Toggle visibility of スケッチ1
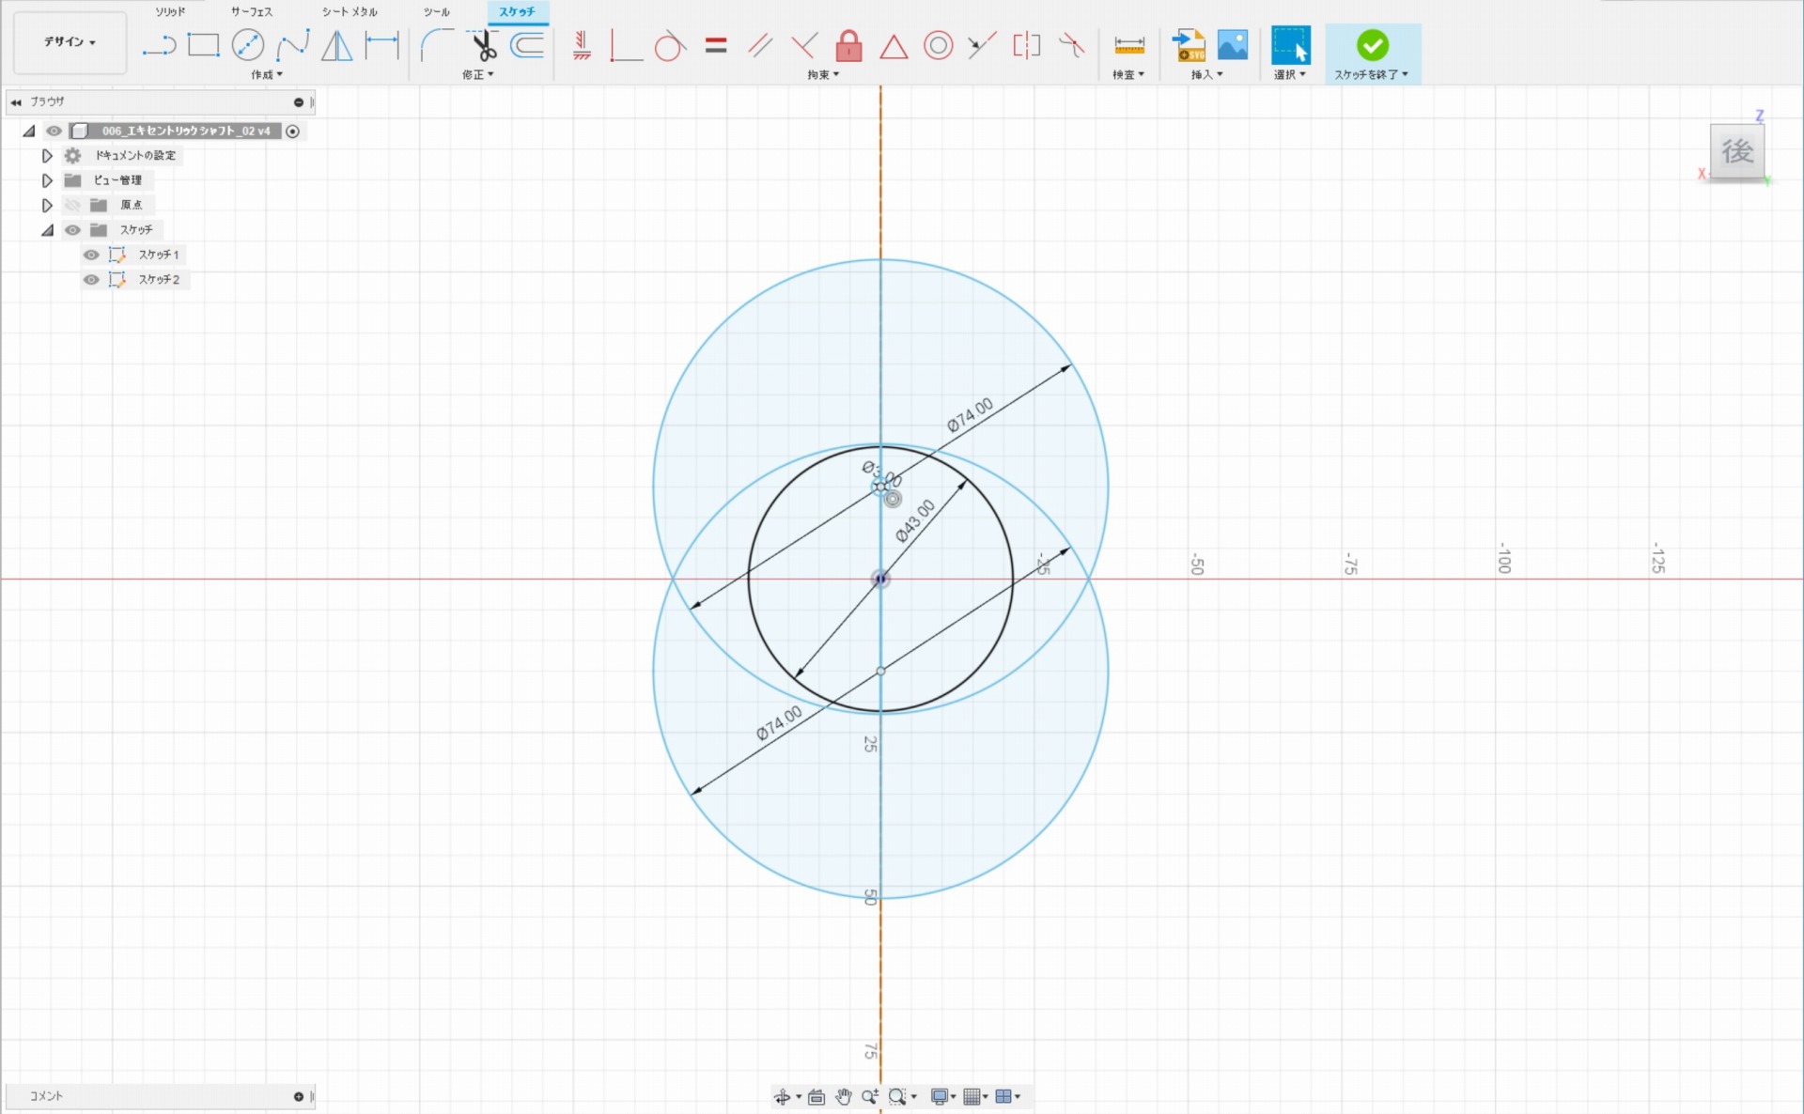This screenshot has width=1804, height=1114. point(91,255)
